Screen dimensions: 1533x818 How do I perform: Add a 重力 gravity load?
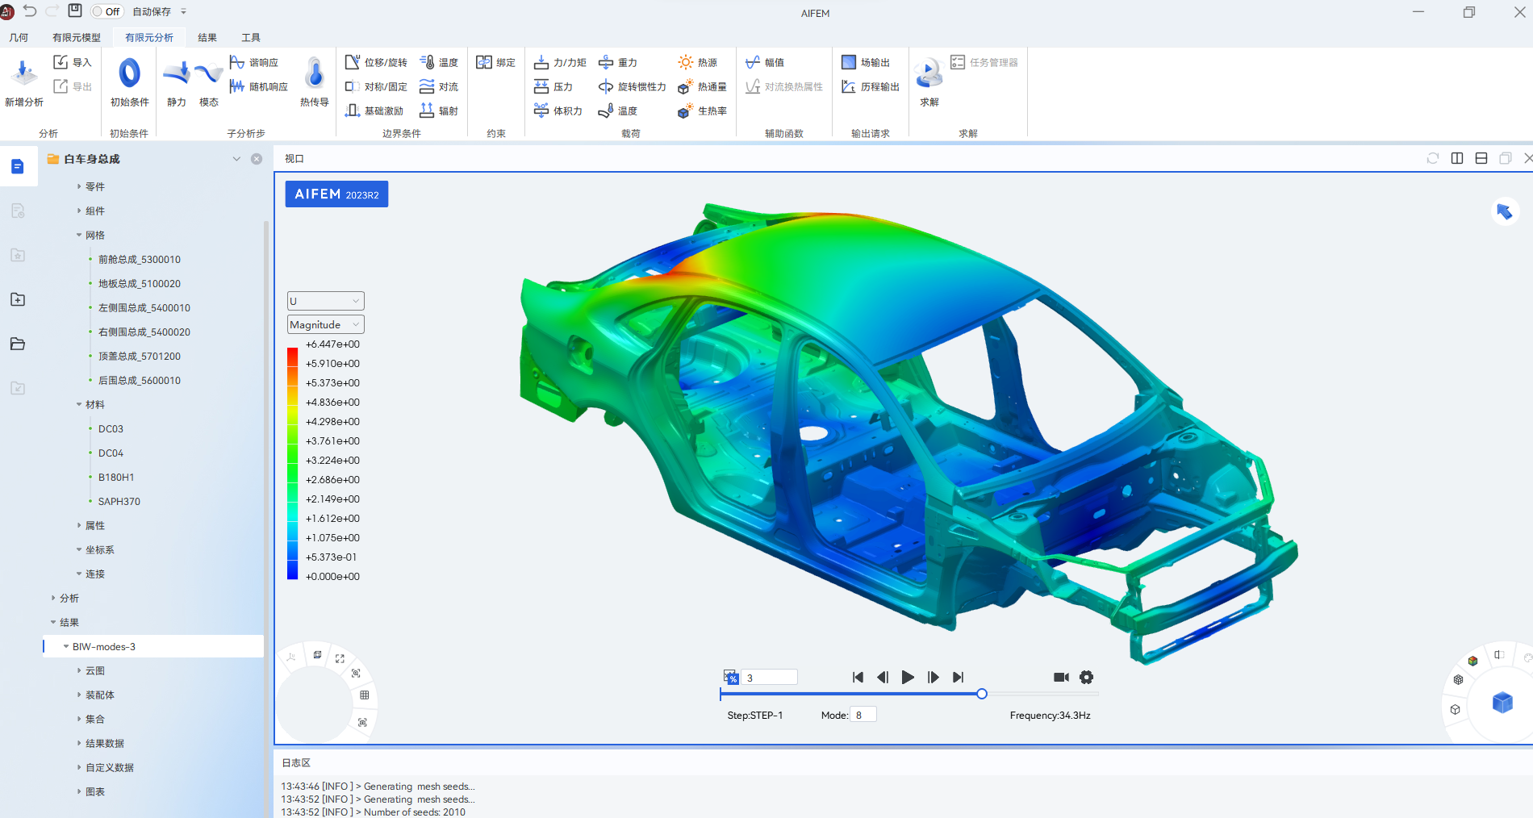click(x=619, y=62)
